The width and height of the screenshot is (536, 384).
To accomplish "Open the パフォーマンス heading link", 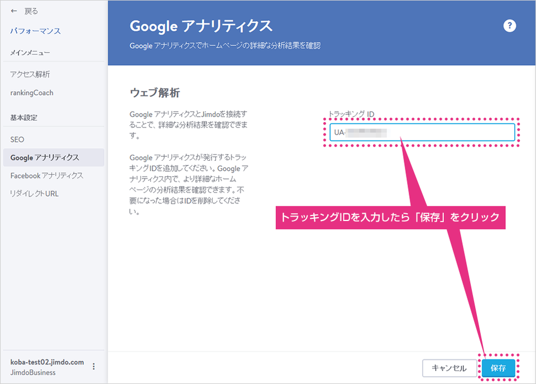I will tap(36, 31).
